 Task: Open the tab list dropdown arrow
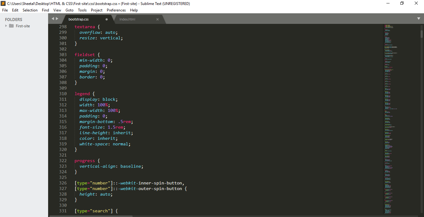[x=418, y=19]
